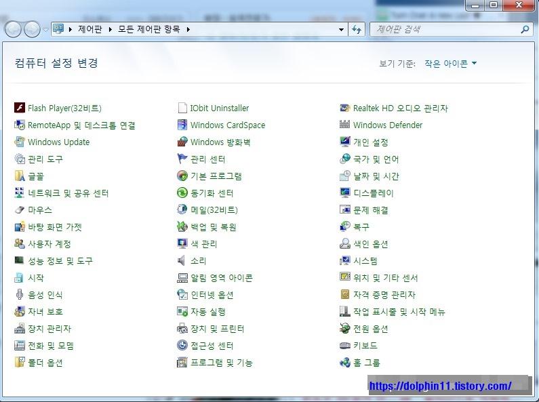Open the 사용자 계정 icon
Screen dimensions: 539x402
coord(20,243)
